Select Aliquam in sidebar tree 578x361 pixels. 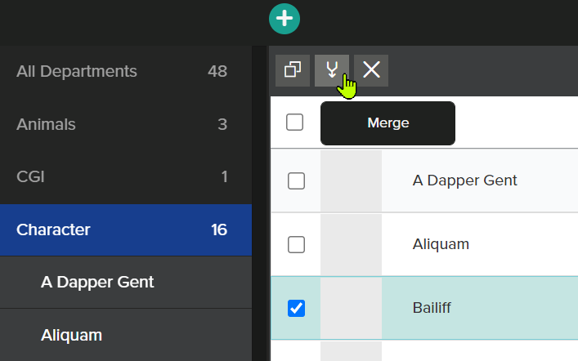click(126, 335)
